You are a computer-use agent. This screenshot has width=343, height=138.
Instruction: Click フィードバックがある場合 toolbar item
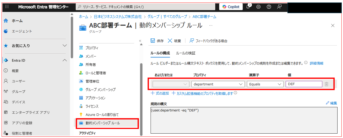[x=208, y=41]
